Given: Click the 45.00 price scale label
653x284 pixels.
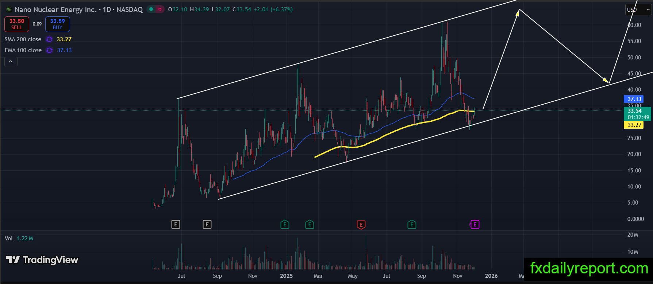Looking at the screenshot, I should [634, 74].
